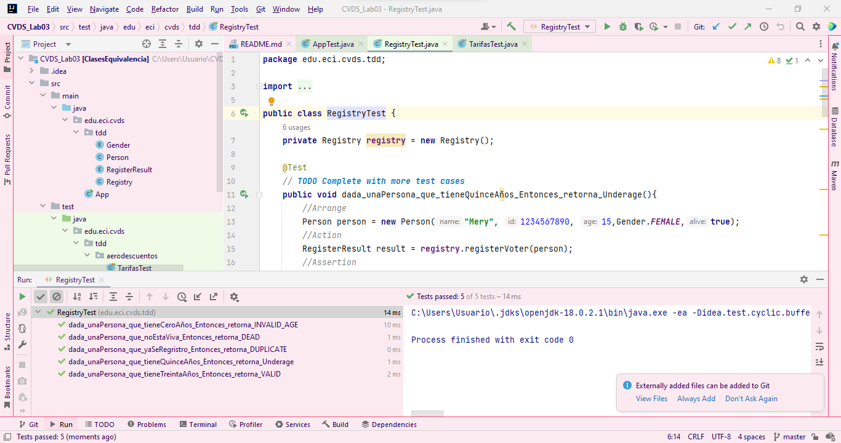Show test history clock in Run toolbar
The height and width of the screenshot is (443, 841).
[182, 297]
